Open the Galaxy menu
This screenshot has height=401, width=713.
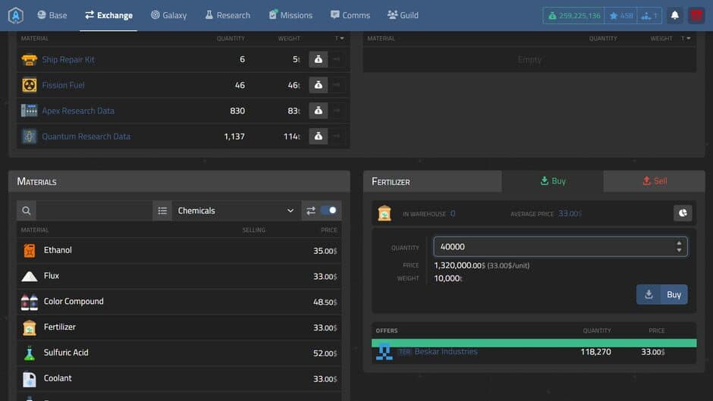[x=168, y=15]
